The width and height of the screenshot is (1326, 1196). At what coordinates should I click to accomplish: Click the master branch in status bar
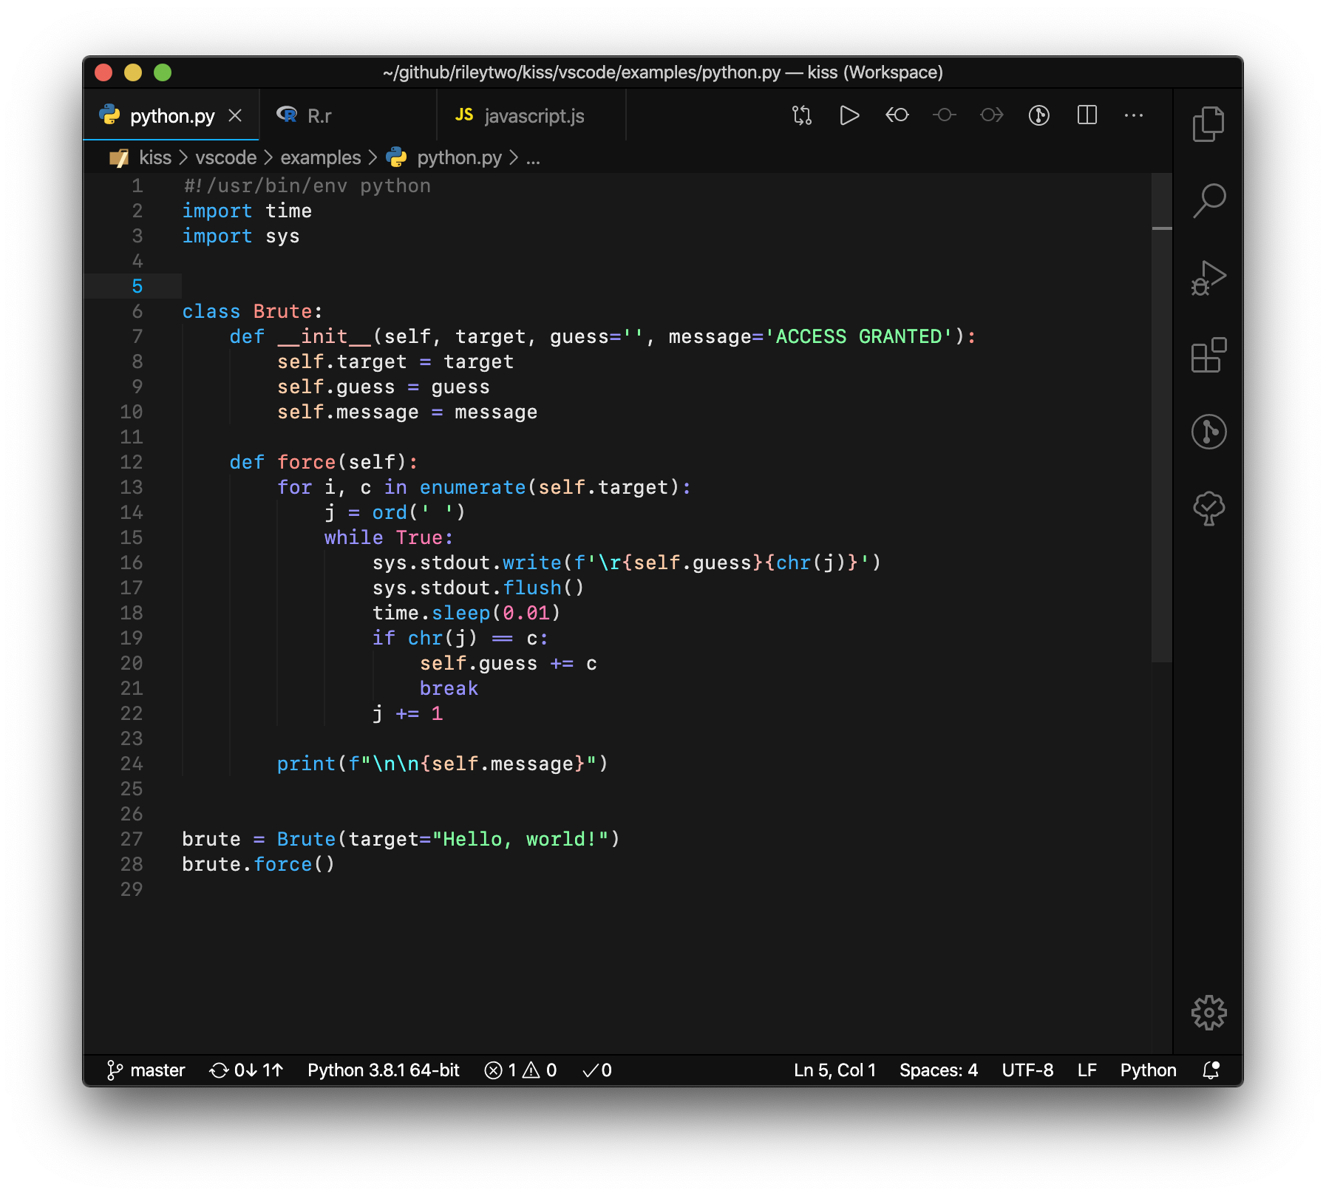click(146, 1070)
